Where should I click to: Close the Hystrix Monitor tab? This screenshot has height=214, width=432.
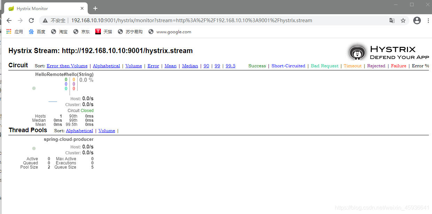(x=82, y=8)
